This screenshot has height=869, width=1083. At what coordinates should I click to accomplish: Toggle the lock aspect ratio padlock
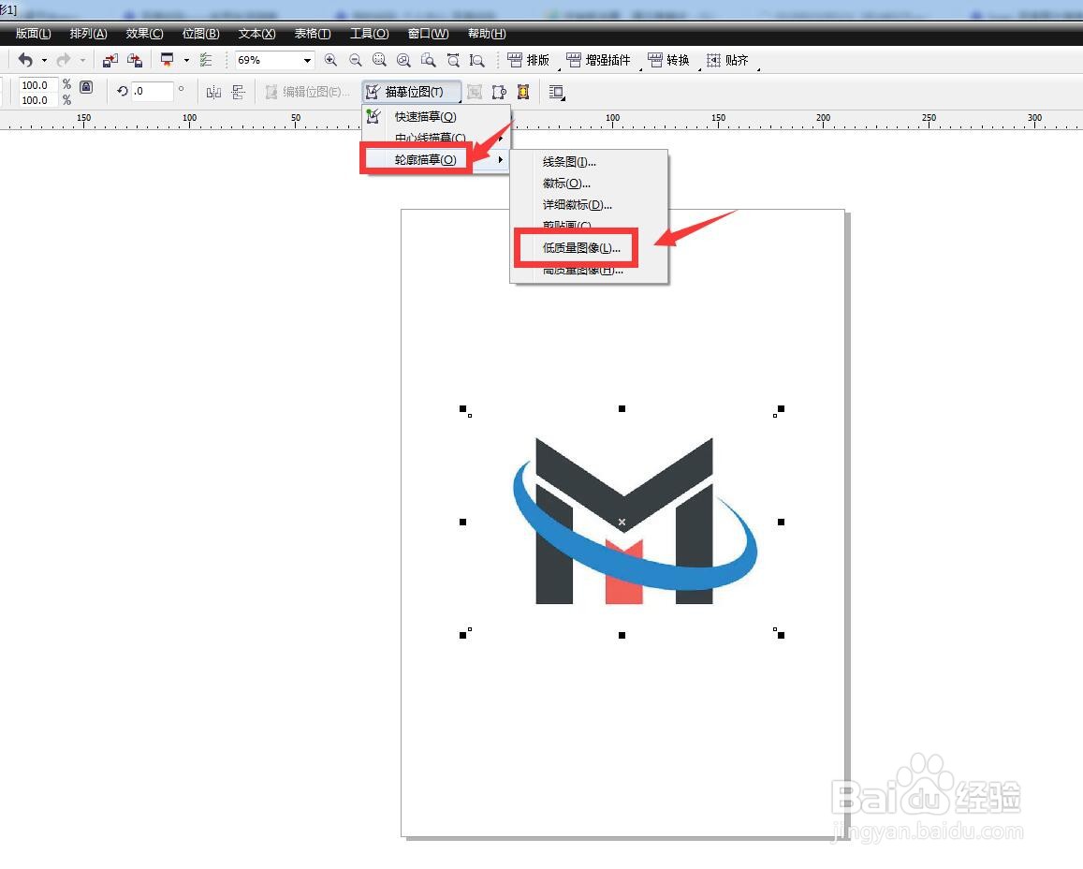[84, 86]
